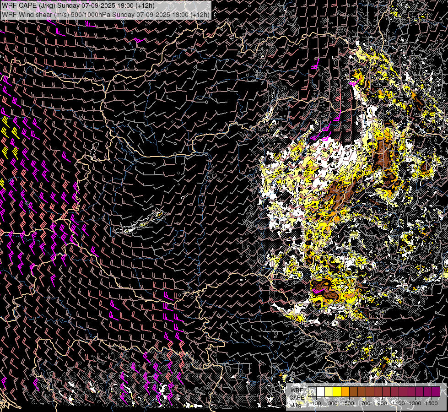This screenshot has height=412, width=448.
Task: Click the '900' legend value
Action: 382,403
